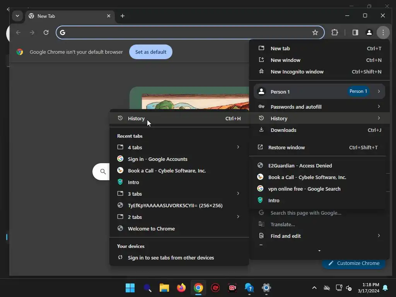Image resolution: width=396 pixels, height=297 pixels.
Task: Open New Incognito window
Action: coord(319,72)
